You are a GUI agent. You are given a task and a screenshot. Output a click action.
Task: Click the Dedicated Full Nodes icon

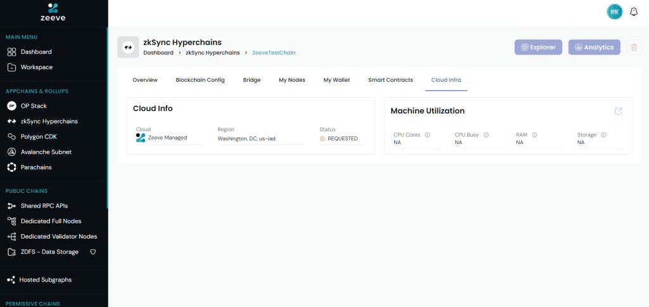pos(11,221)
